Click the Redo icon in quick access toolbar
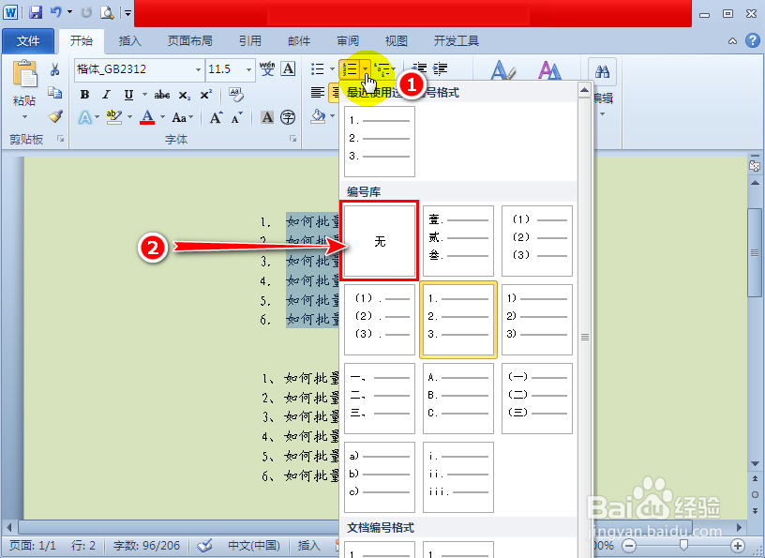This screenshot has width=765, height=558. (86, 12)
